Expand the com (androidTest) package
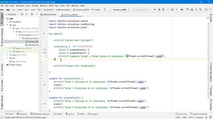 10,48
